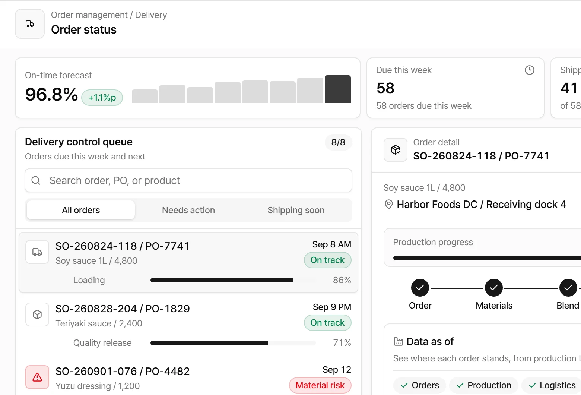Switch to the Needs action tab
581x395 pixels.
[188, 210]
